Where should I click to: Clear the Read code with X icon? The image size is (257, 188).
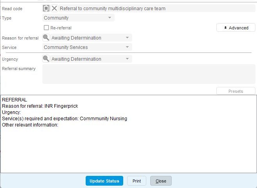[54, 8]
